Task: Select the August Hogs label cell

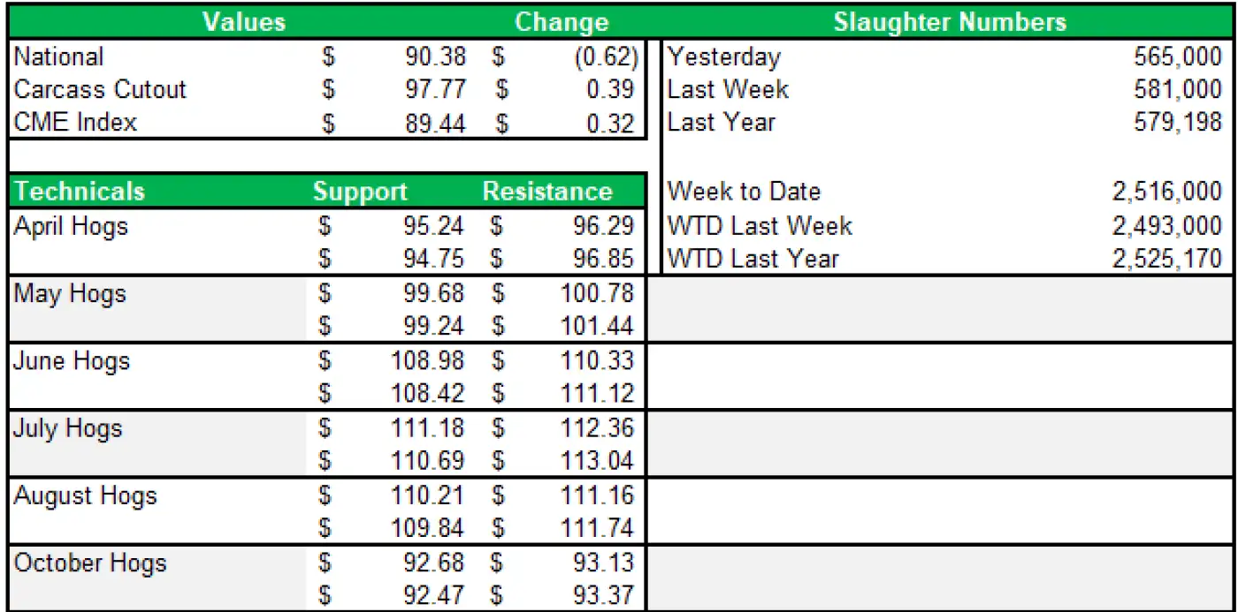Action: (85, 496)
